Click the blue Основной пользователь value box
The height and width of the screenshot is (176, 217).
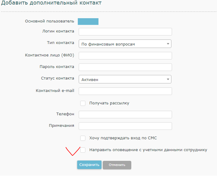click(88, 21)
